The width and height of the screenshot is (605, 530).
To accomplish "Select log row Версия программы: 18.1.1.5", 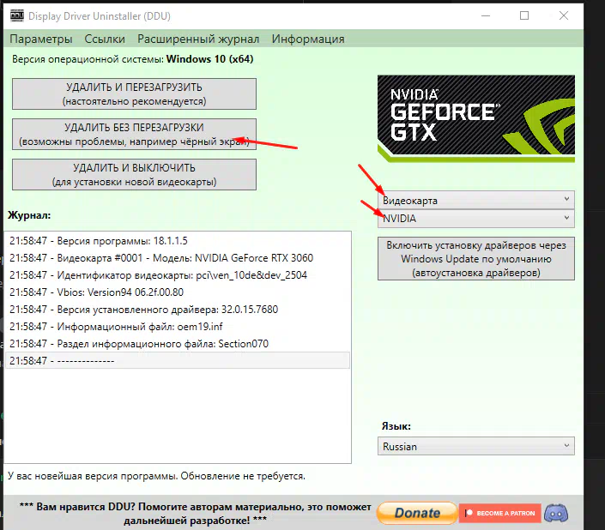I will [178, 241].
